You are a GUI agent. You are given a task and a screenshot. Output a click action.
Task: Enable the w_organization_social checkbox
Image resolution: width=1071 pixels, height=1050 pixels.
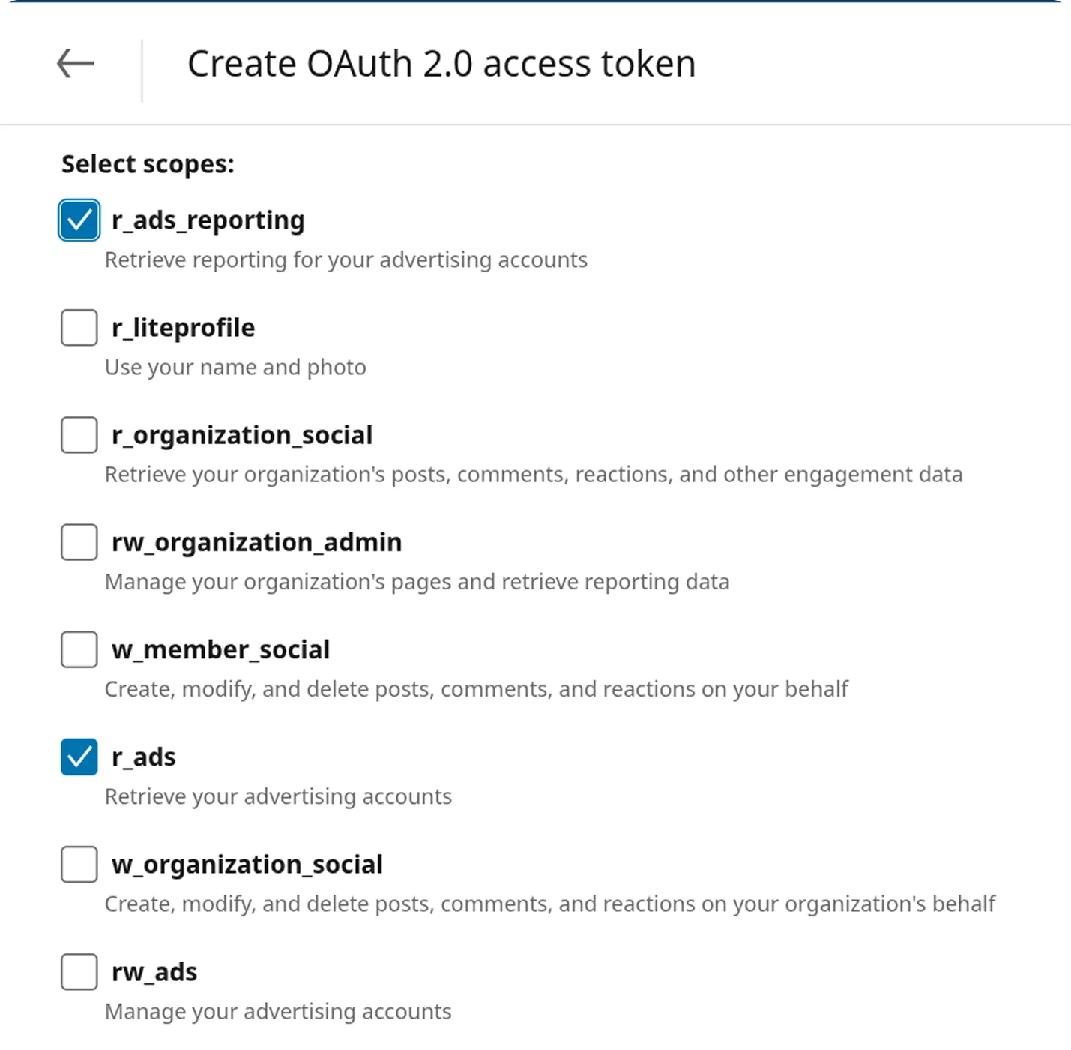(79, 864)
